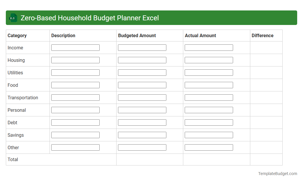303x182 pixels.
Task: Select the Budgeted Amount column header
Action: coord(137,35)
